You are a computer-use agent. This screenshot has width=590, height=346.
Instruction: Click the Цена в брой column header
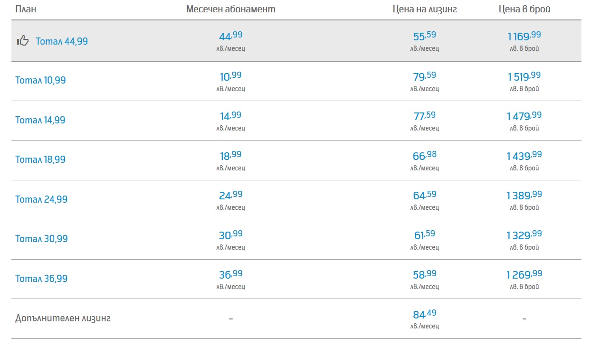click(x=524, y=9)
